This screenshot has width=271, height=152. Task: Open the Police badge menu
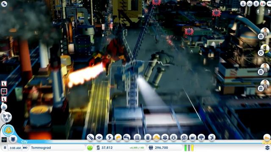tap(174, 138)
